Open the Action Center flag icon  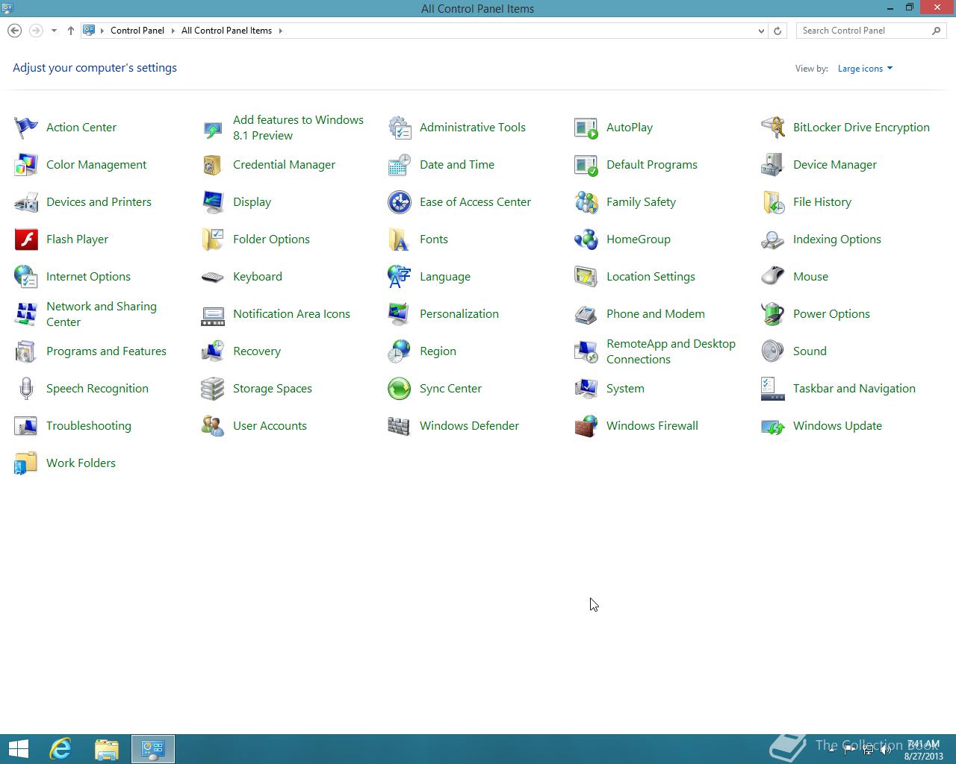(x=26, y=128)
